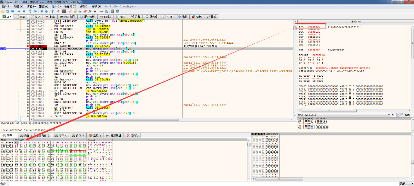414x186 pixels.
Task: Toggle breakpoint dot at address 0078EAEA
Action: [28, 21]
